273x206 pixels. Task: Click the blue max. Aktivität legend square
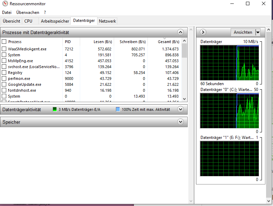click(x=118, y=109)
